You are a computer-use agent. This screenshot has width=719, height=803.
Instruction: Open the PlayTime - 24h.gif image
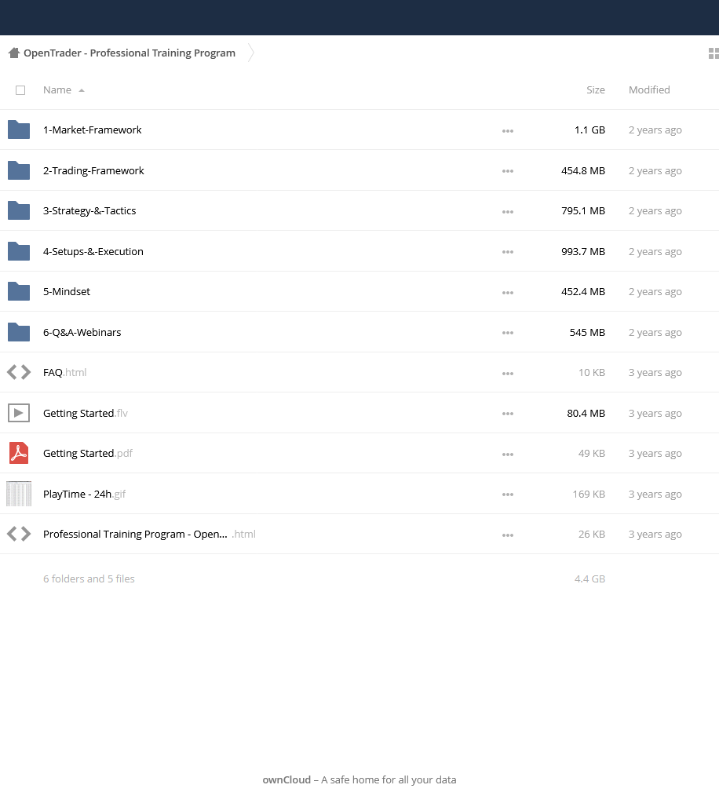click(85, 495)
